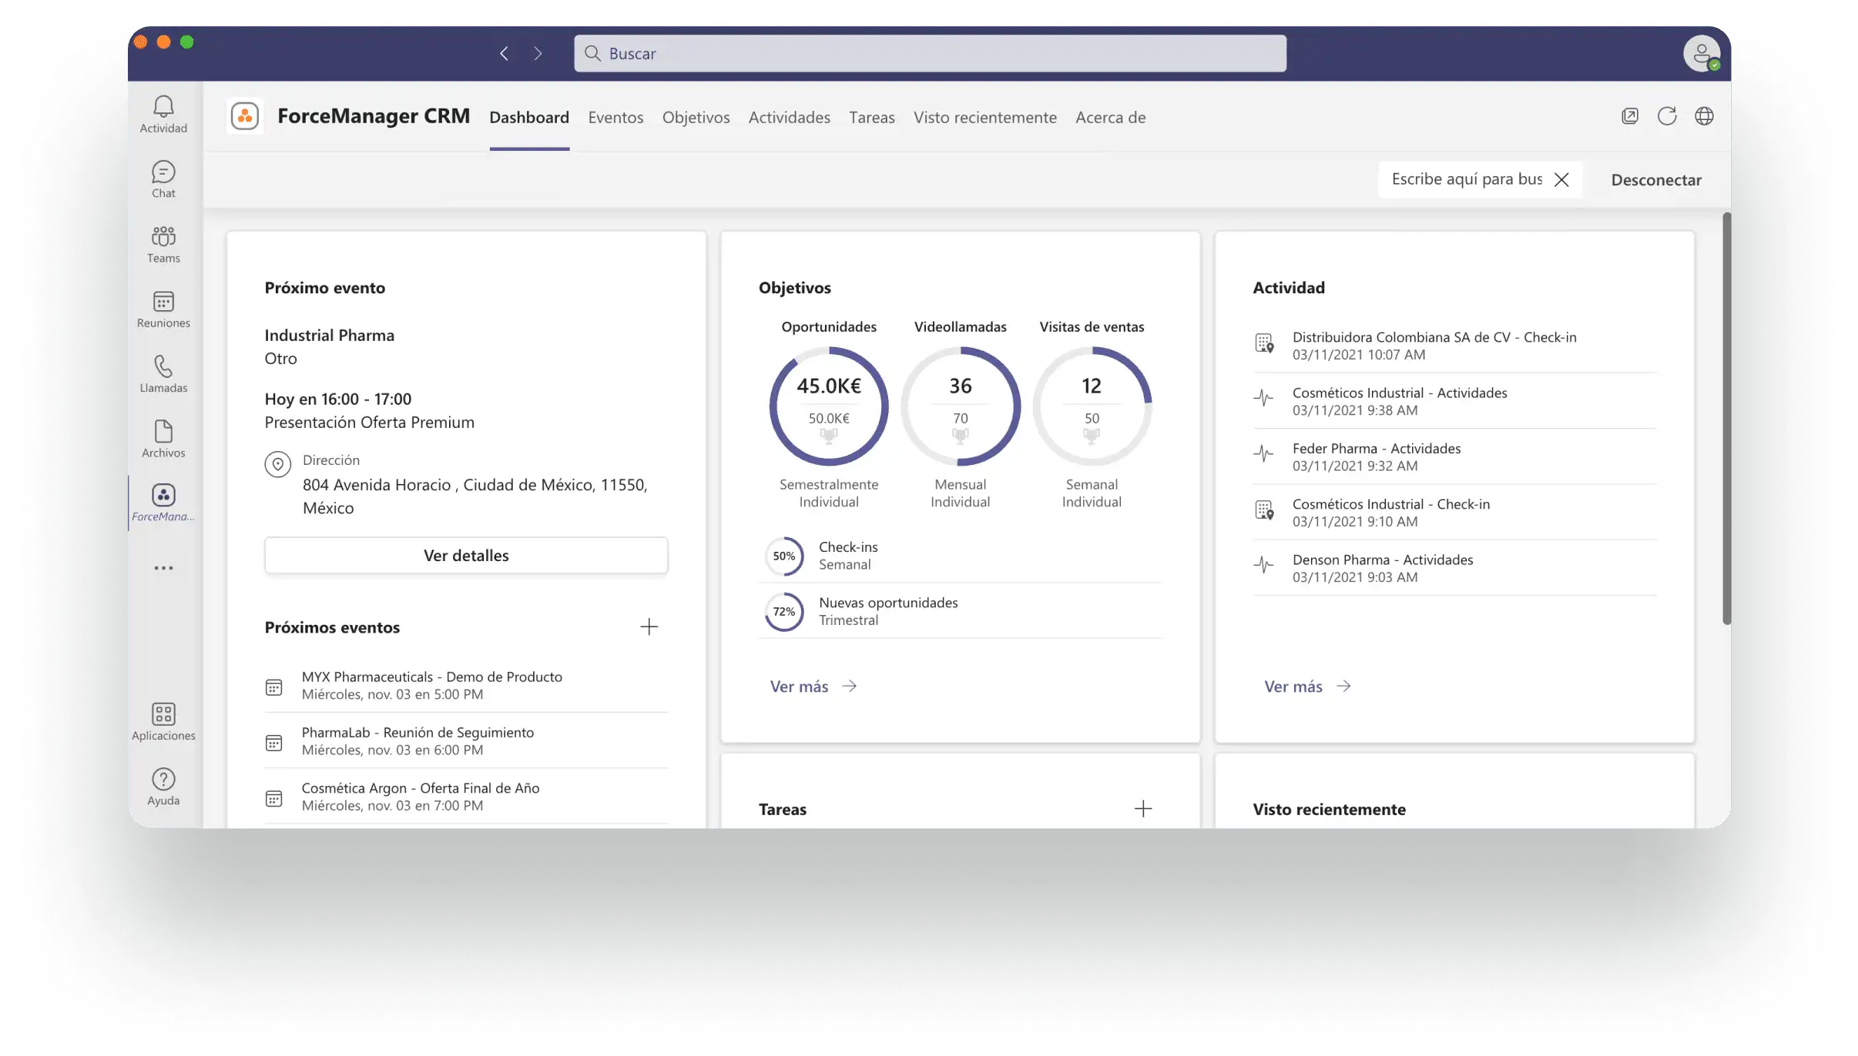This screenshot has width=1858, height=1056.
Task: Focus the Escribe aquí para buscar field
Action: click(x=1467, y=179)
